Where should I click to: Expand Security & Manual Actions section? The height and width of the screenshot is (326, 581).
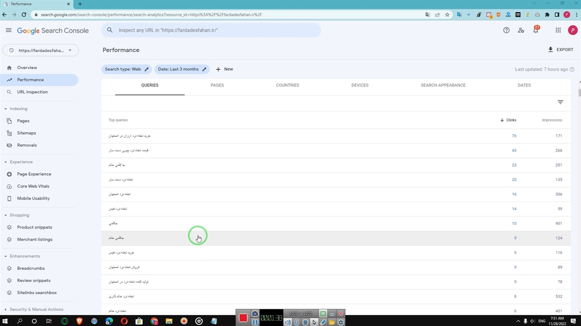tap(6, 310)
